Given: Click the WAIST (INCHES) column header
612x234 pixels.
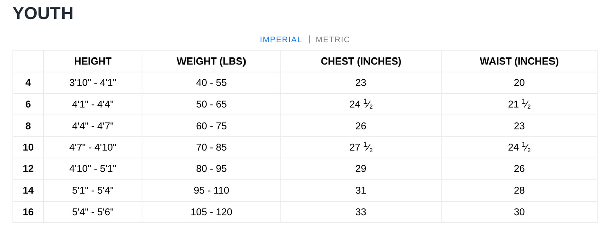Looking at the screenshot, I should [x=519, y=62].
